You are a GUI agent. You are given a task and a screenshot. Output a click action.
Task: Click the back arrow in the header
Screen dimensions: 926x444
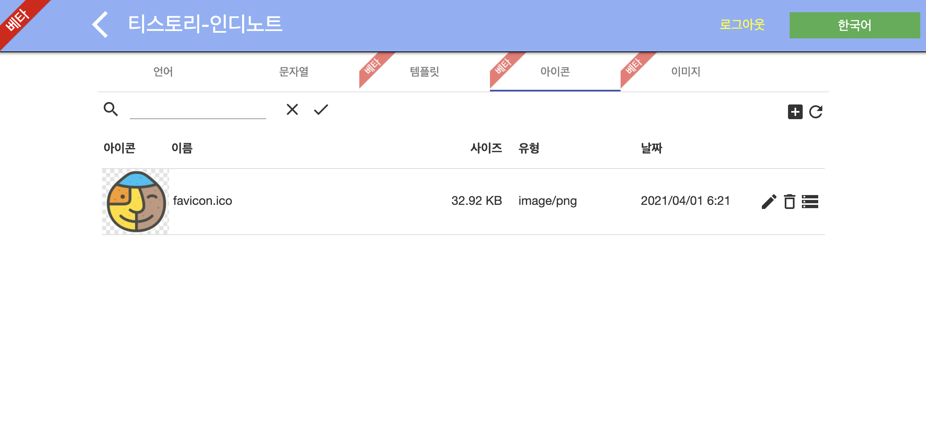pos(100,24)
